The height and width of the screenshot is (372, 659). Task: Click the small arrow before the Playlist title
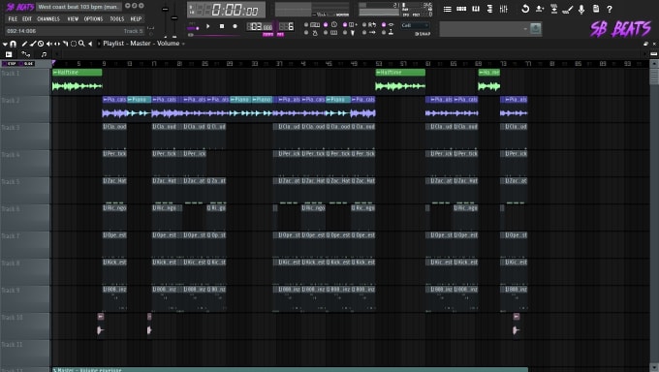pyautogui.click(x=99, y=44)
